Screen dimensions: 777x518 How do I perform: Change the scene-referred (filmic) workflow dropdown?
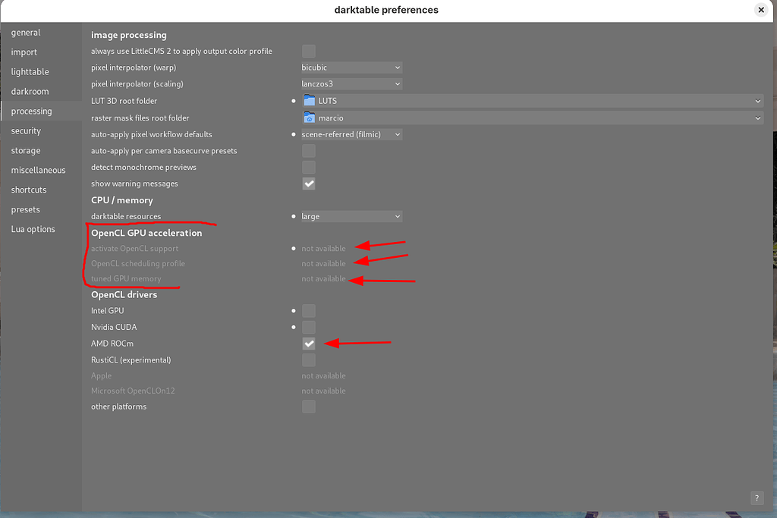[351, 134]
